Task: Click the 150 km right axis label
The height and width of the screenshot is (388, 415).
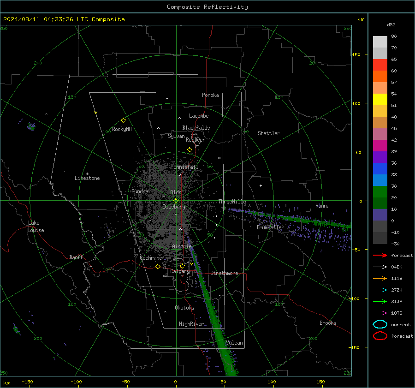Action: [356, 54]
